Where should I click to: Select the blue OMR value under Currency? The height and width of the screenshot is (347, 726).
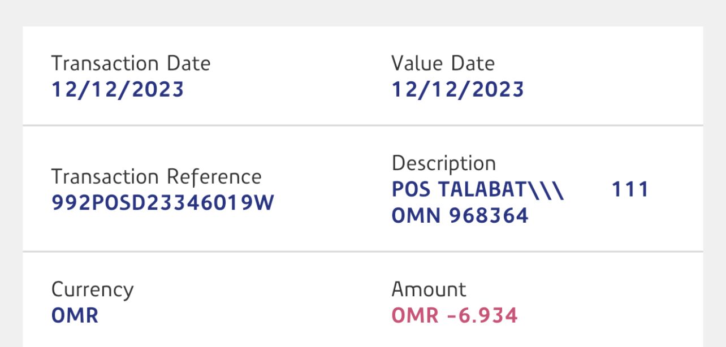(75, 316)
